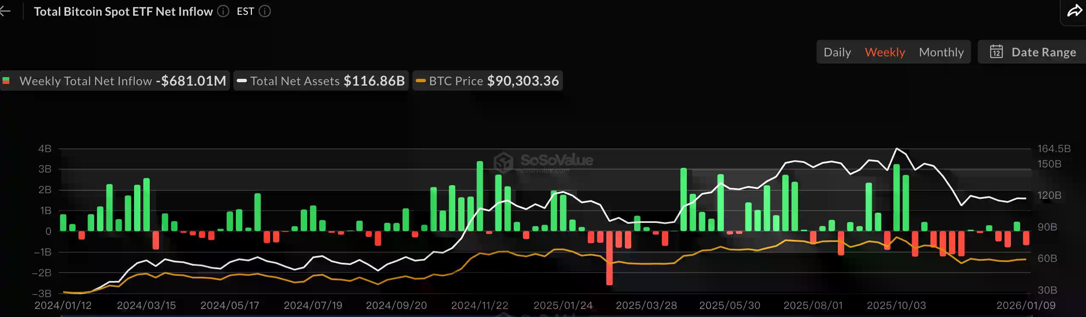The image size is (1086, 317).
Task: Click the 2024/11/22 x-axis date label
Action: click(x=479, y=305)
